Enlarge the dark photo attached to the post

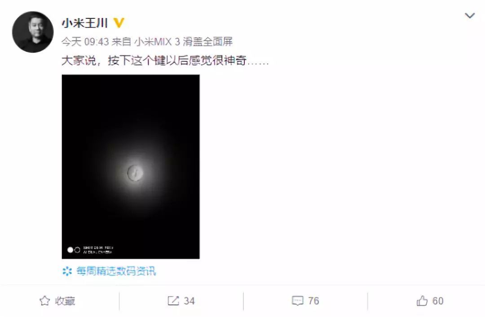click(x=131, y=166)
